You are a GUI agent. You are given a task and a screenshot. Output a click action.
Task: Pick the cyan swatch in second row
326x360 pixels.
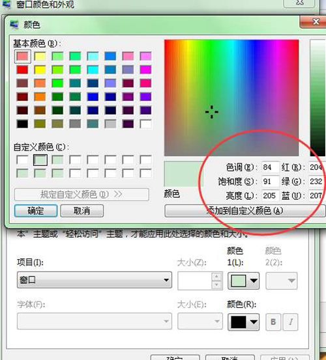click(93, 70)
